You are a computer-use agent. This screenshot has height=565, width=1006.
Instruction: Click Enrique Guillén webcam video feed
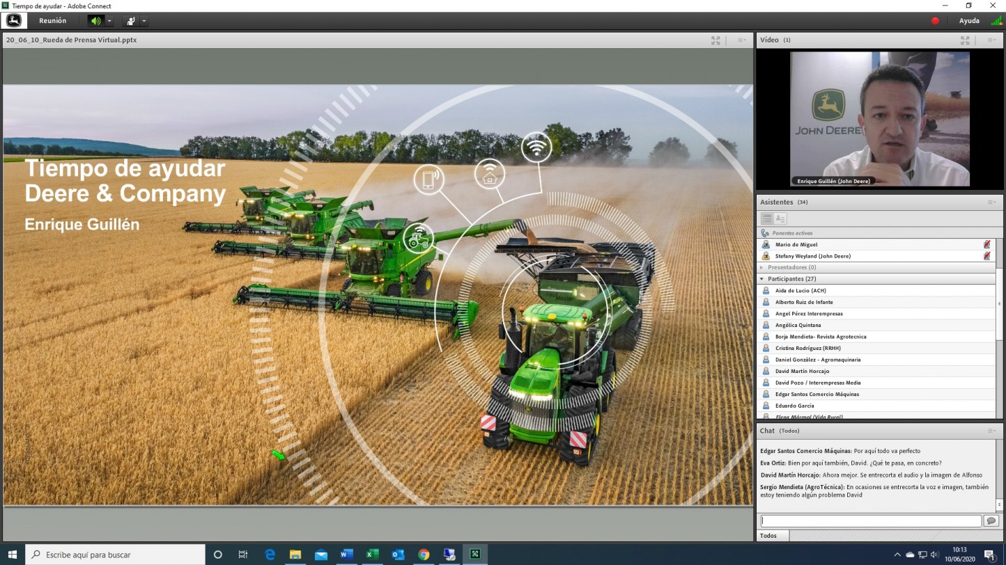coord(879,119)
